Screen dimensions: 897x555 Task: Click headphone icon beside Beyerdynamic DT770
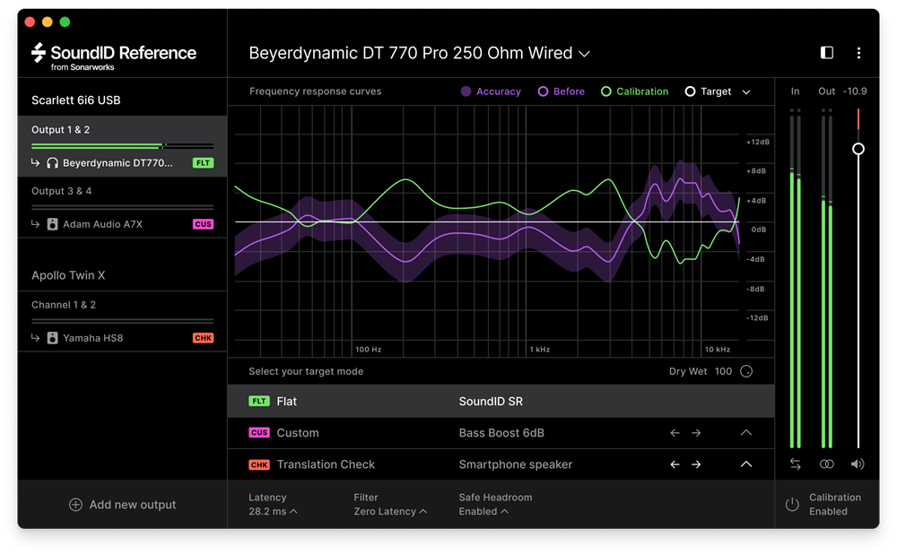(x=52, y=163)
